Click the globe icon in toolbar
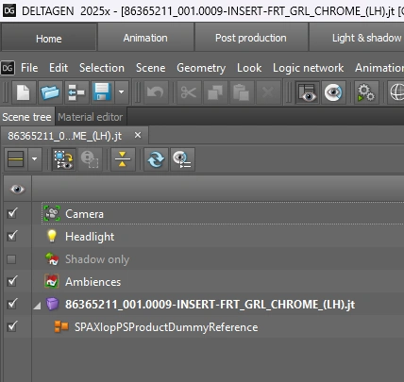The width and height of the screenshot is (404, 382). pos(396,92)
